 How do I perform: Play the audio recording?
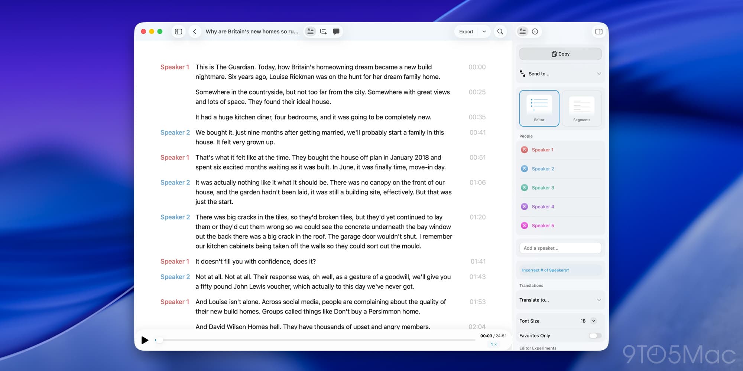pyautogui.click(x=145, y=340)
